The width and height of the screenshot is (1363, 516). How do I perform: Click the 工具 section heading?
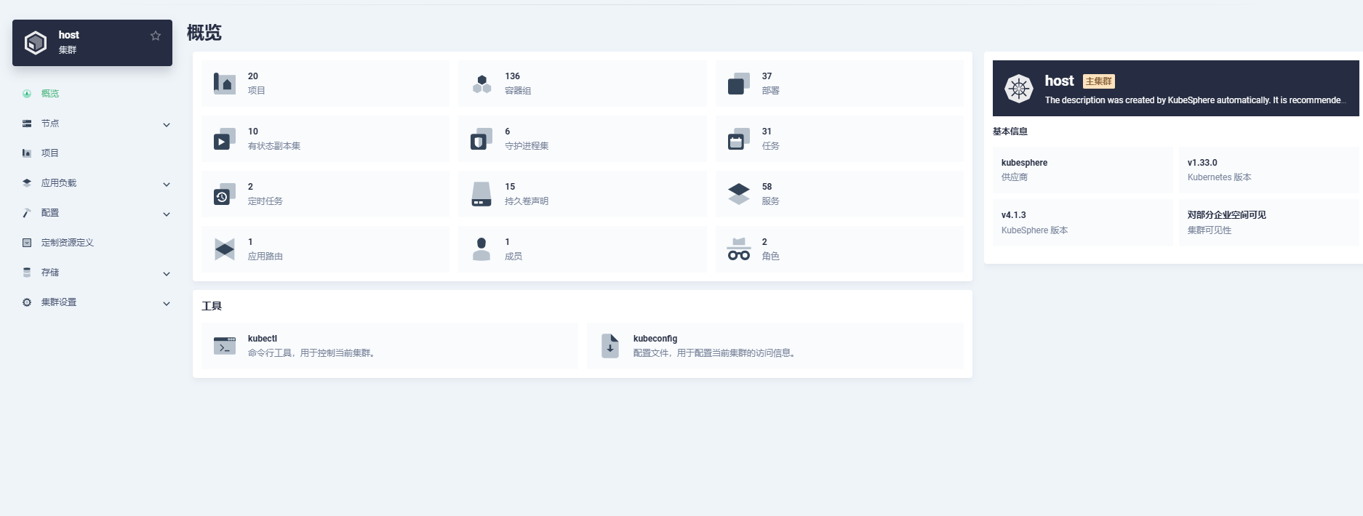pyautogui.click(x=212, y=306)
